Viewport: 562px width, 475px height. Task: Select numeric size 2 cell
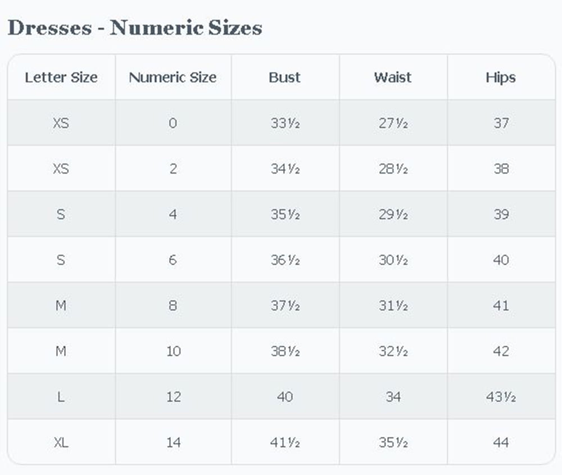173,168
